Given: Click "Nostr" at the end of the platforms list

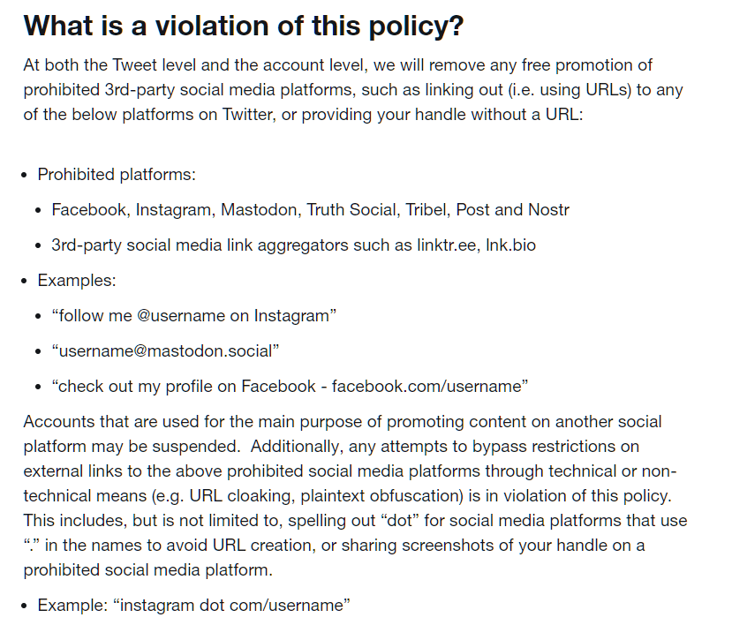Looking at the screenshot, I should coord(548,209).
